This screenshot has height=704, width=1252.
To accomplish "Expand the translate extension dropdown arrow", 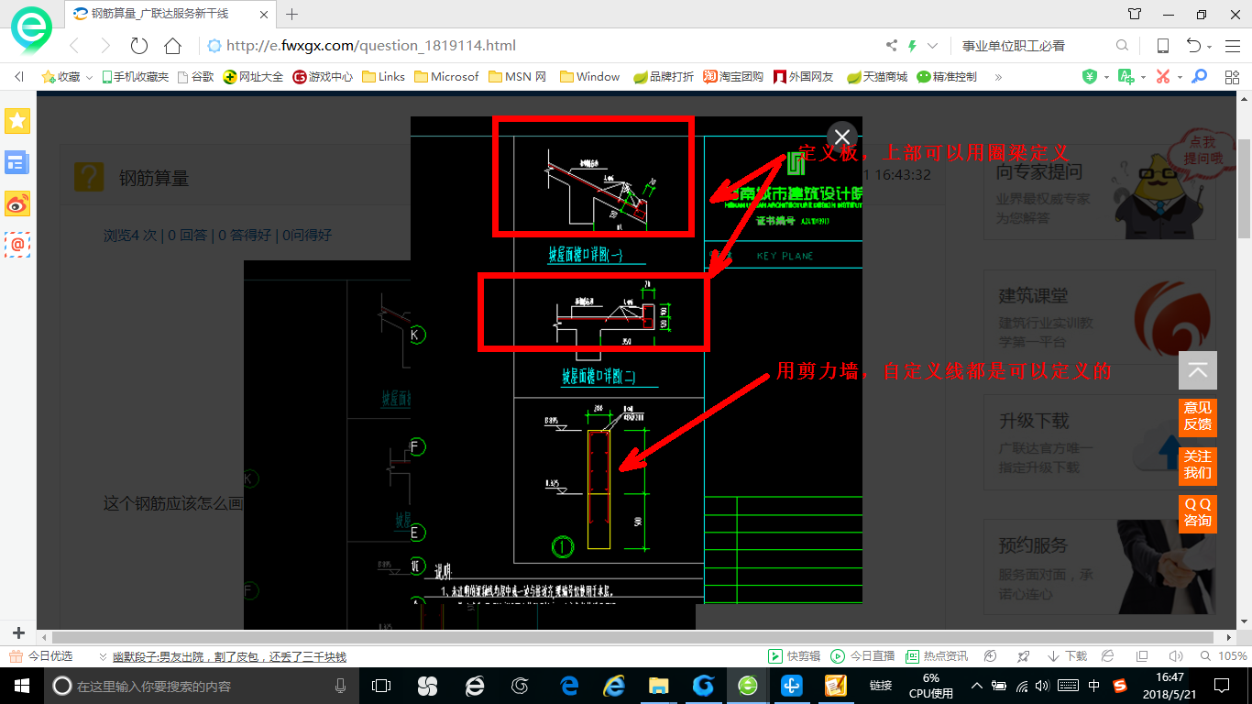I will 1143,78.
